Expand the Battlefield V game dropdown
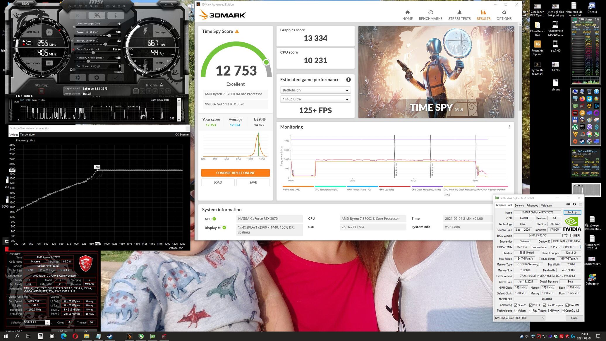 (315, 90)
